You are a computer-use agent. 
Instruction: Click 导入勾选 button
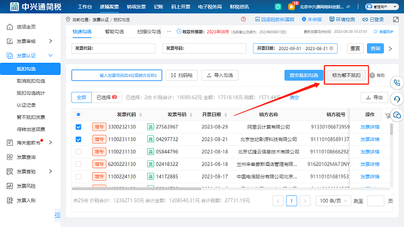(x=220, y=75)
